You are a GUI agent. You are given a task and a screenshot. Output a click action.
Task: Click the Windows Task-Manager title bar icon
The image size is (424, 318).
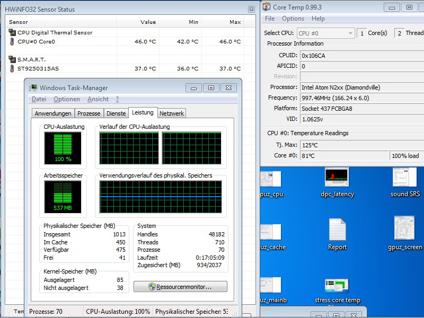(33, 88)
